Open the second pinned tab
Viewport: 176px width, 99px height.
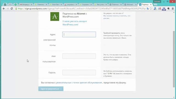click(10, 4)
